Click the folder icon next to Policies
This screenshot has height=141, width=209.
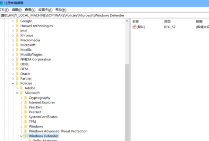17,83
